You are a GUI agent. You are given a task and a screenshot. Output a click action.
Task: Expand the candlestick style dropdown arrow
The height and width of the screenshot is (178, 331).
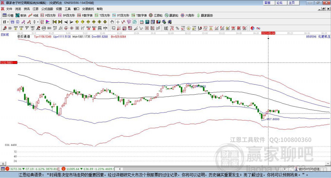38,22
